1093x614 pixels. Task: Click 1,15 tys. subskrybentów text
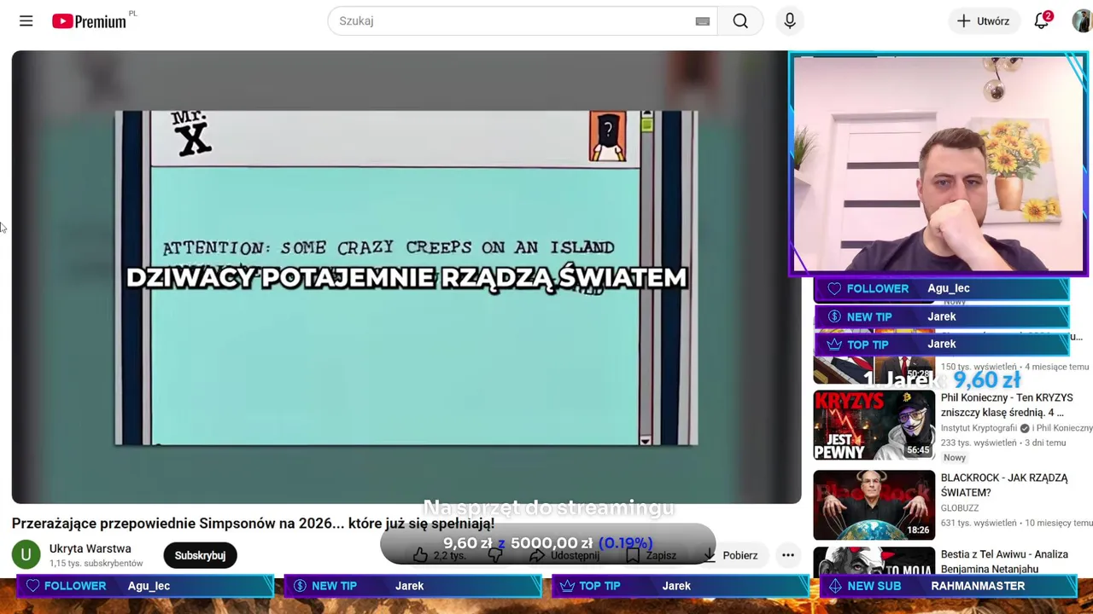tap(96, 564)
